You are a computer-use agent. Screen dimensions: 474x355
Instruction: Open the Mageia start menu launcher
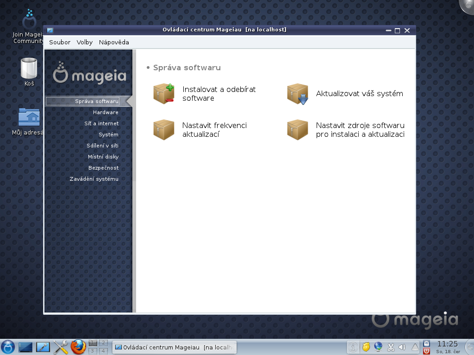(8, 347)
